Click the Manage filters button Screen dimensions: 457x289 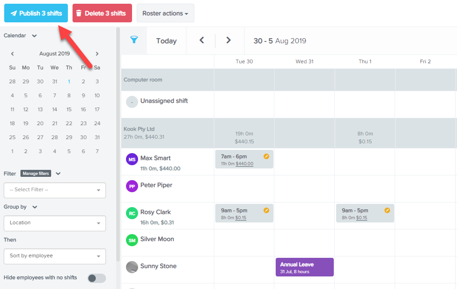point(35,174)
